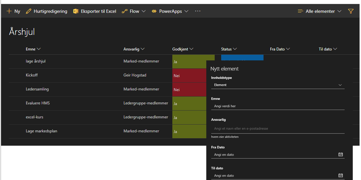Click green Ja cell in Evaluere HMS row
Image resolution: width=361 pixels, height=180 pixels.
pyautogui.click(x=189, y=103)
